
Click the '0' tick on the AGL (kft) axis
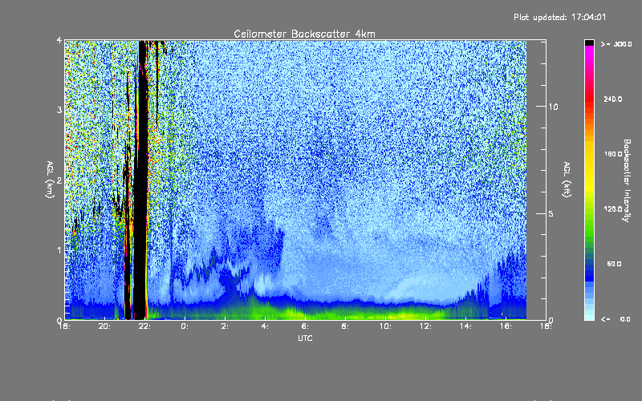click(551, 320)
